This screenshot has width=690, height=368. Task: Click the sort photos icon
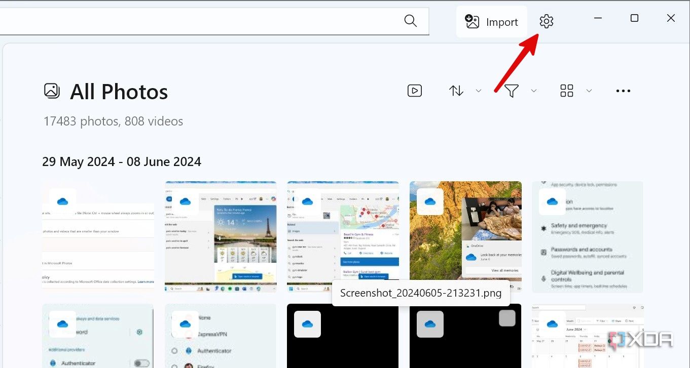456,91
